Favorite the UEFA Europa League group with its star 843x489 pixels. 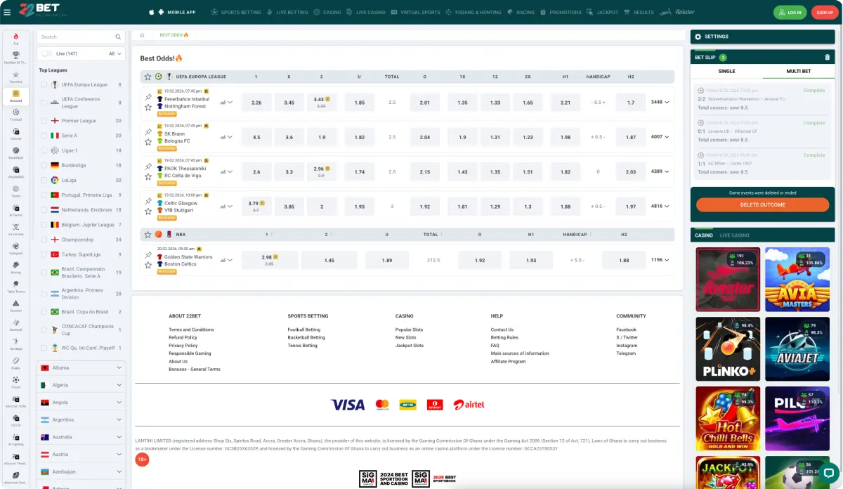[x=148, y=77]
